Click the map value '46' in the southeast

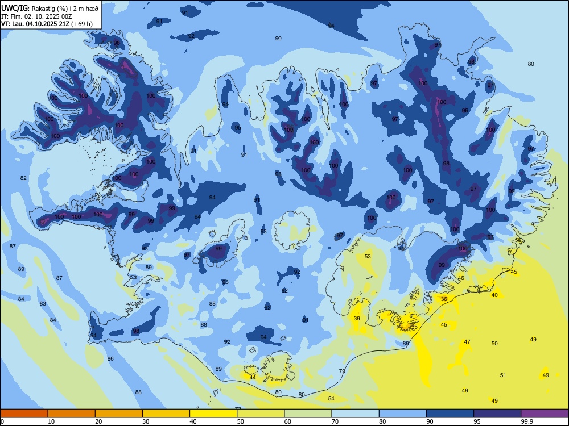click(x=461, y=278)
